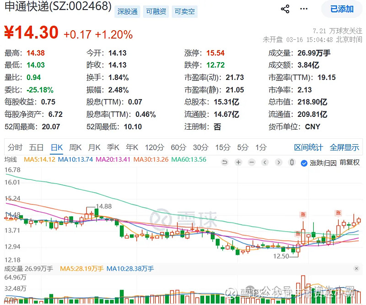Click the 股息率(TTM) 0.46% value
This screenshot has width=366, height=305.
click(x=145, y=114)
